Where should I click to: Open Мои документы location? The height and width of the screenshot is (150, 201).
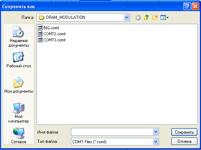(x=19, y=85)
